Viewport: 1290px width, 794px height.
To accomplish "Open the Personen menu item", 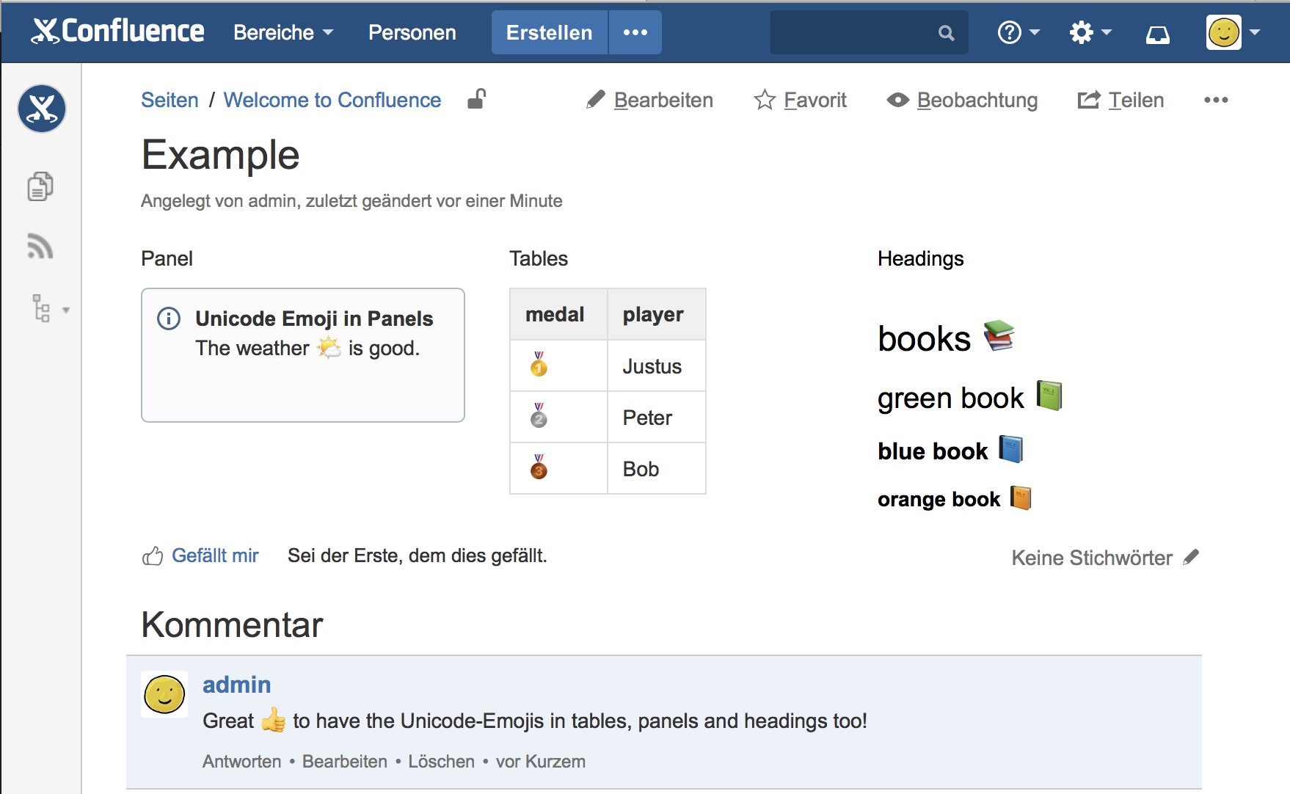I will (x=412, y=32).
